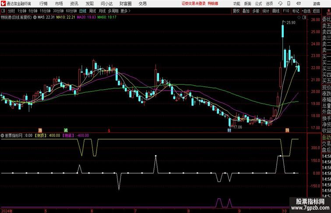Click the MA20: 19.93 label
Viewport: 331px width, 213px height.
(86, 17)
